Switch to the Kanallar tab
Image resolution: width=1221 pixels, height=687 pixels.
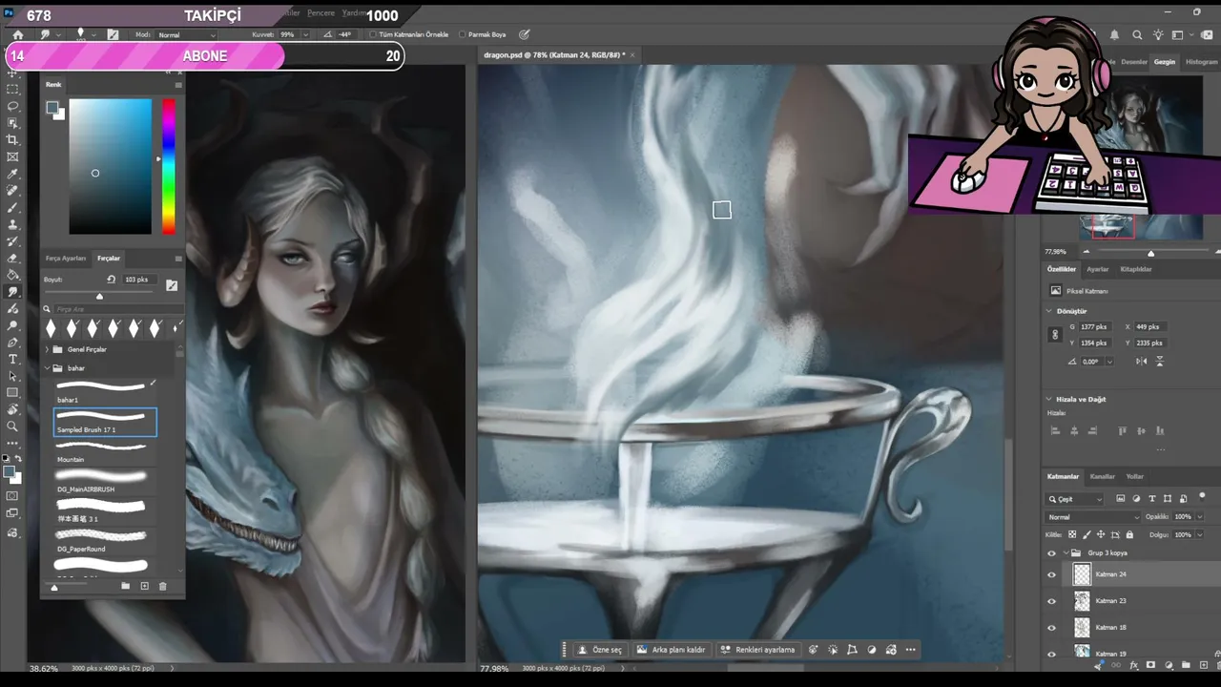[x=1102, y=476]
